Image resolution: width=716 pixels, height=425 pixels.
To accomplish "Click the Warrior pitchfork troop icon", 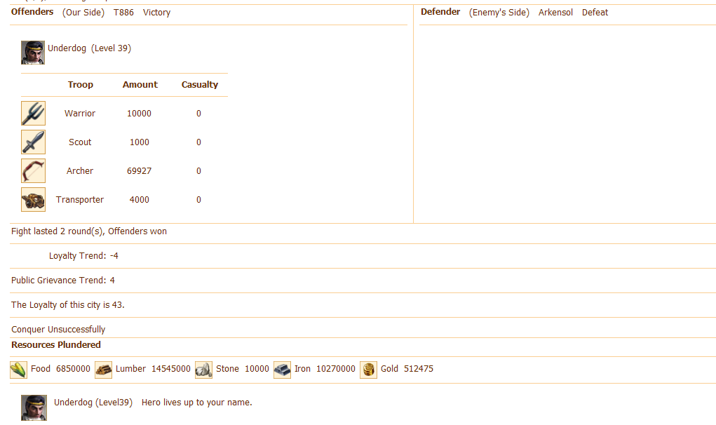I will (33, 114).
